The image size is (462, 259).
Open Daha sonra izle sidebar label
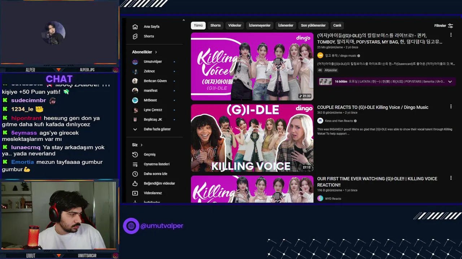156,174
